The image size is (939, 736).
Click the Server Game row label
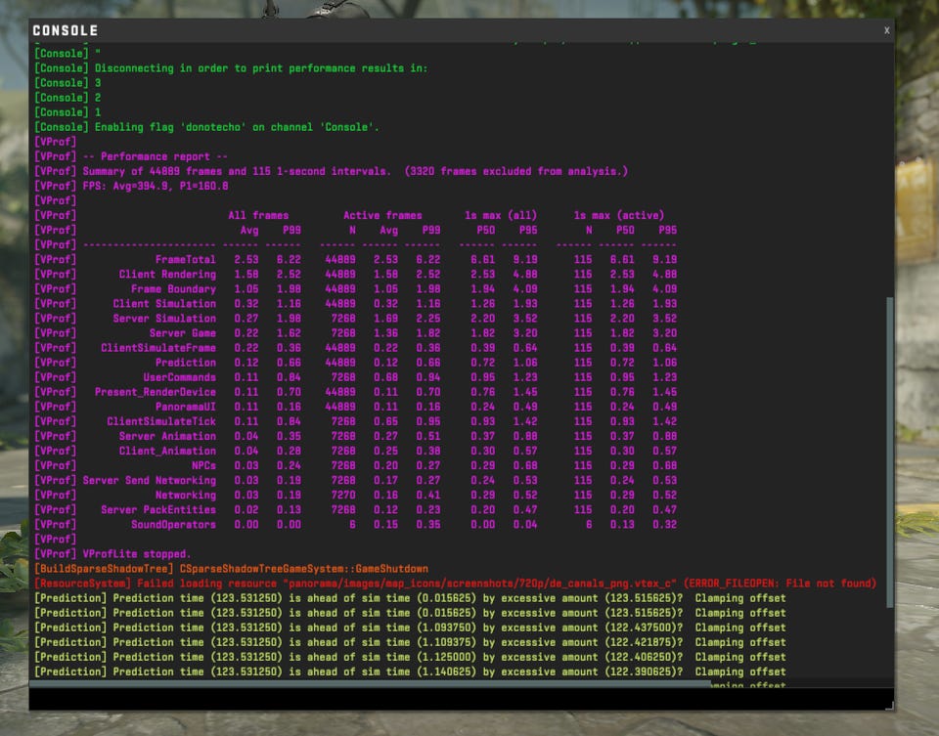pos(182,332)
